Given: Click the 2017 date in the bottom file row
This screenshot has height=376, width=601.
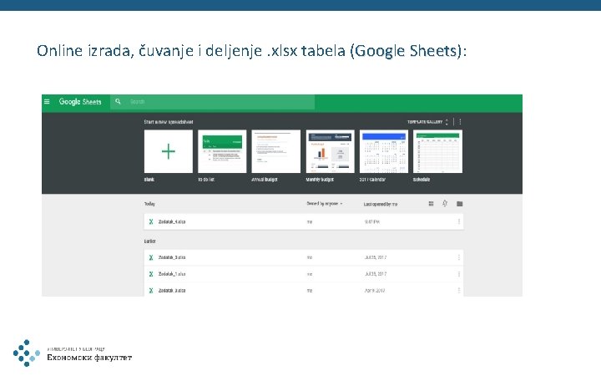Looking at the screenshot, I should point(375,291).
